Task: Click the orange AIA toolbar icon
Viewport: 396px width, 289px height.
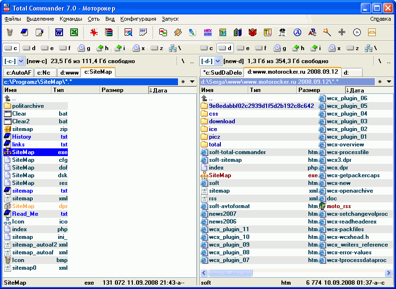Action: coord(372,32)
